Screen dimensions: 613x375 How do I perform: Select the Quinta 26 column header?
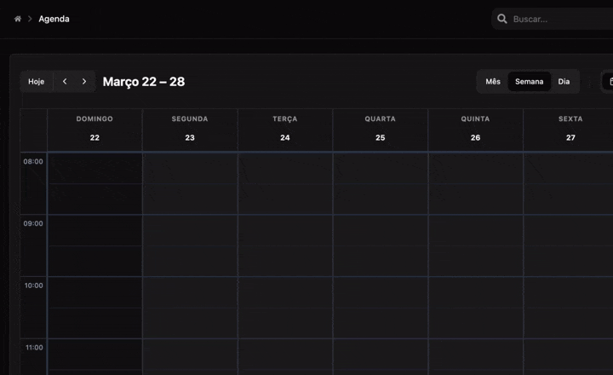(475, 130)
